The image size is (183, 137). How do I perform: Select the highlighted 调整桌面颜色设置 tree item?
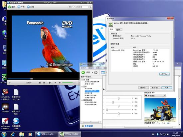[x=92, y=91]
